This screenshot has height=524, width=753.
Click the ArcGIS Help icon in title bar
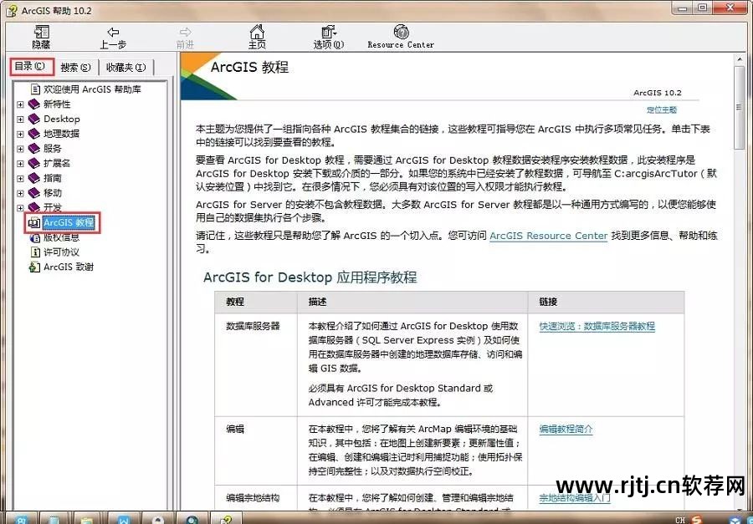11,11
